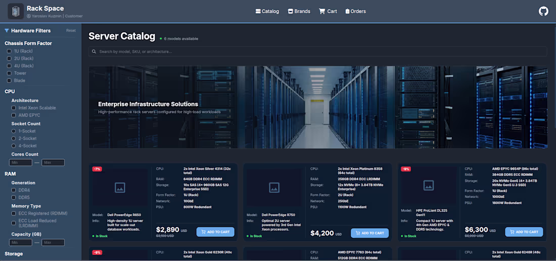Open the Catalog menu item
The height and width of the screenshot is (261, 556).
267,11
